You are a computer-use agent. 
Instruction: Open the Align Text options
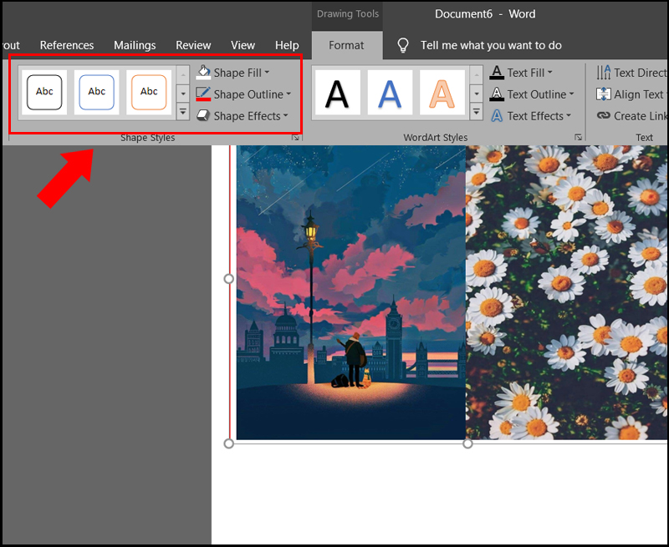coord(629,94)
